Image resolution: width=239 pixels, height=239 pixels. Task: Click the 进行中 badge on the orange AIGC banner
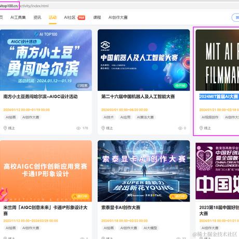point(81,196)
